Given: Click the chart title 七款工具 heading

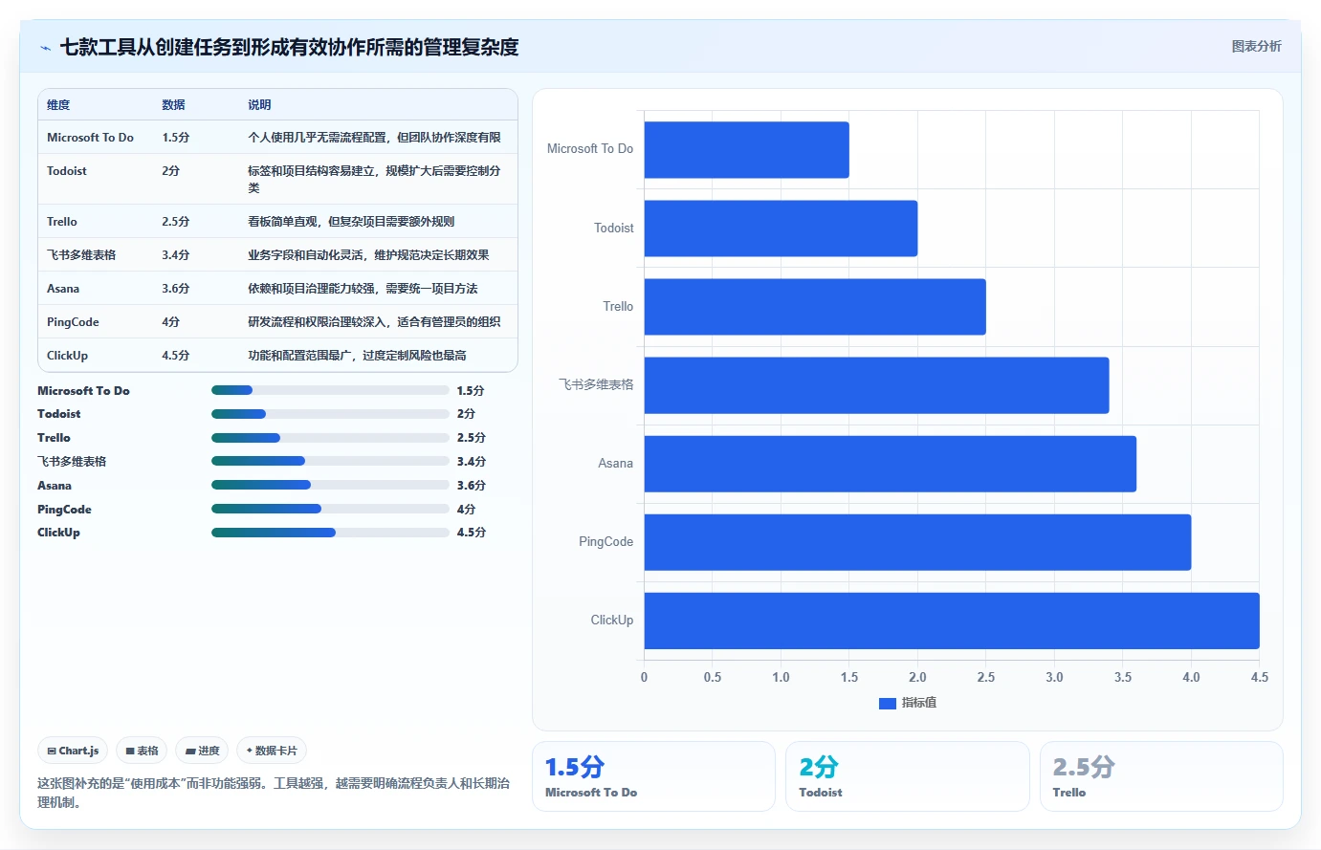Looking at the screenshot, I should click(289, 47).
